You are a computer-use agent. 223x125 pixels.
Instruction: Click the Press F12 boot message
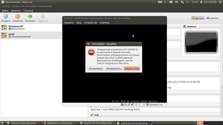click(x=135, y=101)
